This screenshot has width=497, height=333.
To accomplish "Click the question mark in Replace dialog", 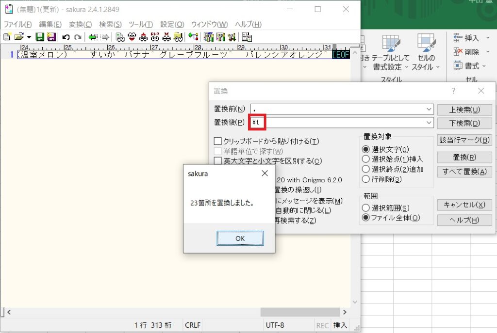I will click(x=454, y=91).
